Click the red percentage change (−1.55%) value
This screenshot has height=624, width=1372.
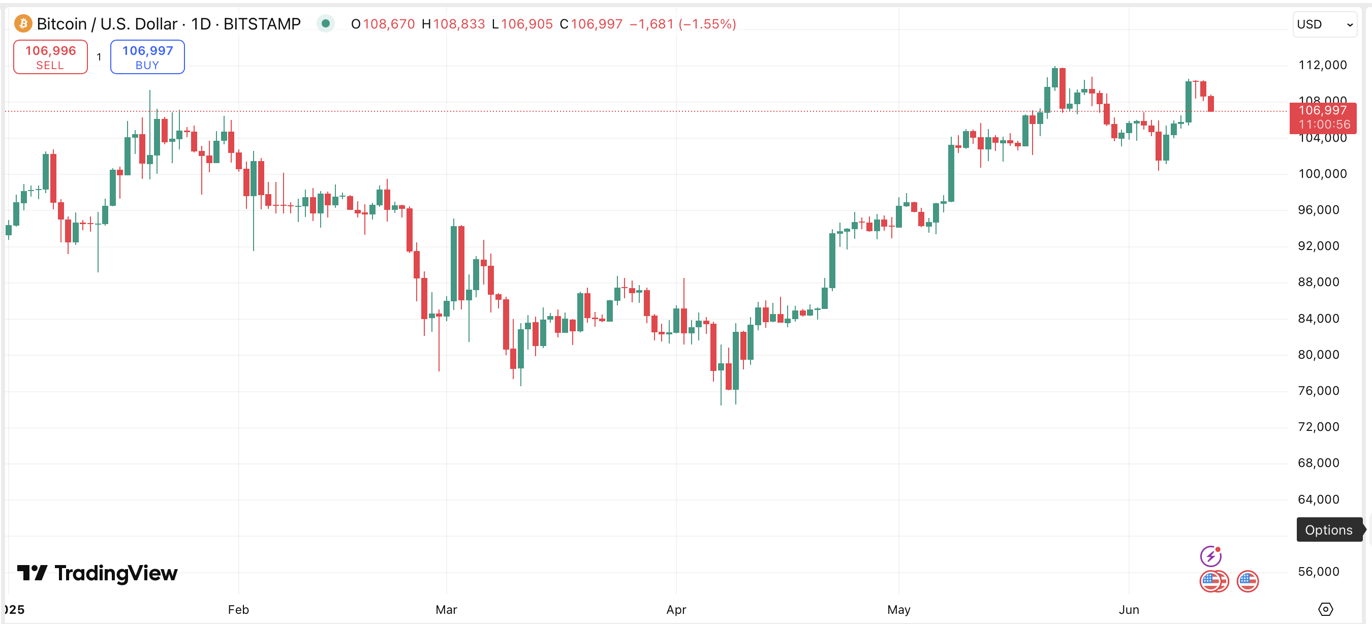click(x=707, y=24)
